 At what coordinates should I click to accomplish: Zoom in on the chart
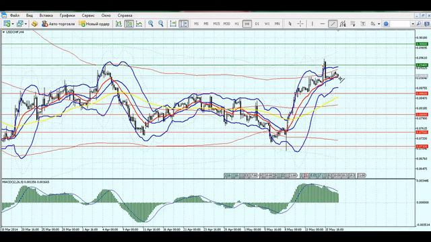(151, 24)
